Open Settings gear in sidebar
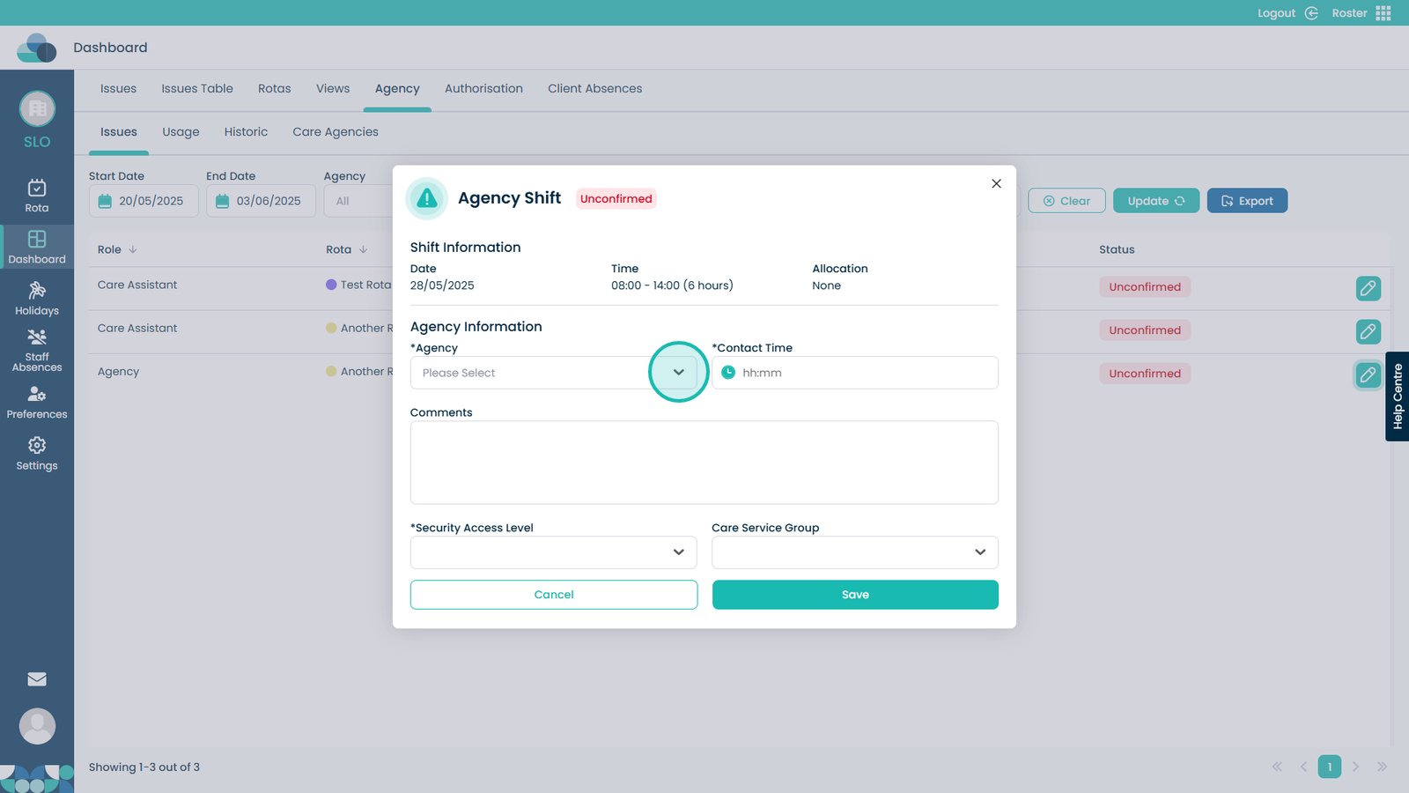The image size is (1409, 793). point(37,453)
